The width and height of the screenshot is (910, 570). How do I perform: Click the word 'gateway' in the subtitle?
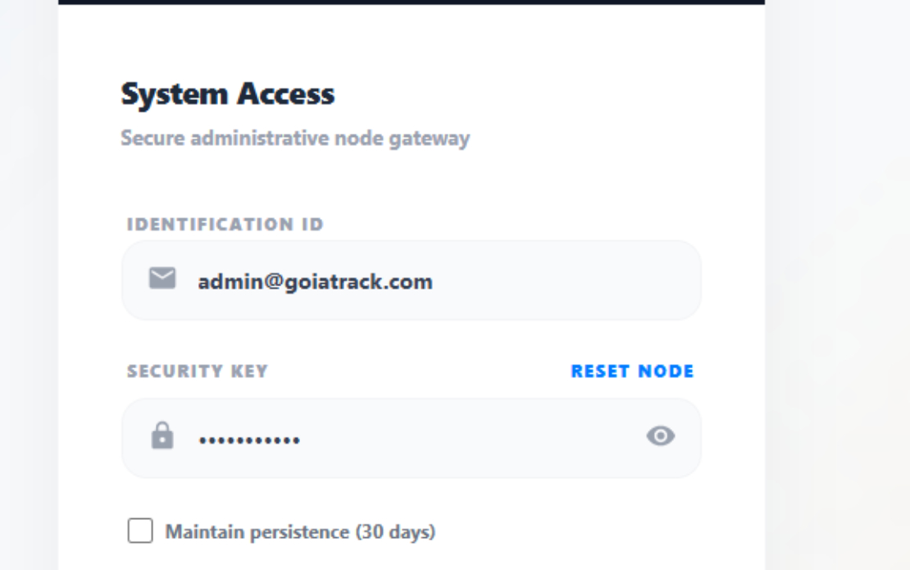pos(430,139)
